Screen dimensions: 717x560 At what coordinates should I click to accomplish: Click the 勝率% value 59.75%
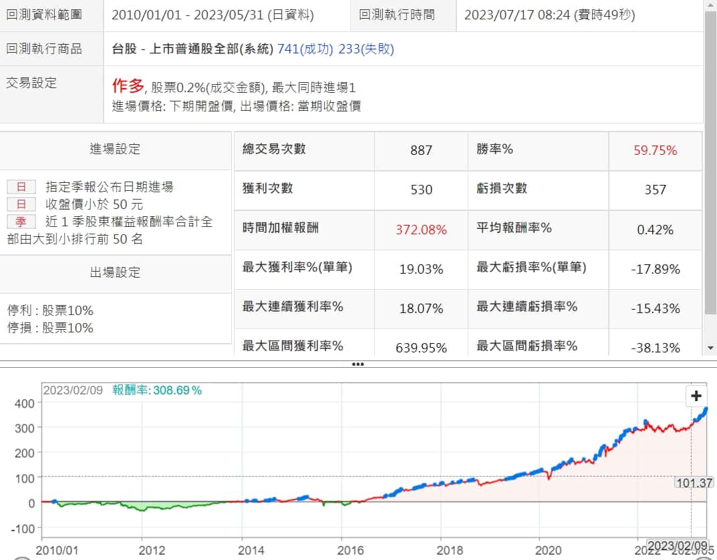[655, 150]
